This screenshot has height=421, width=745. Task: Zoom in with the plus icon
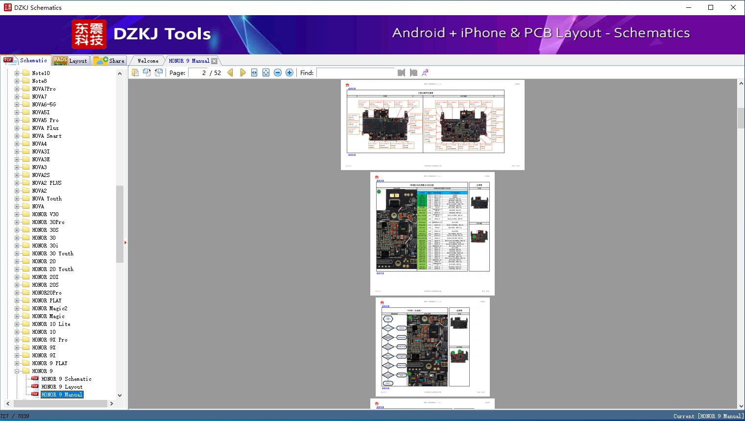289,73
